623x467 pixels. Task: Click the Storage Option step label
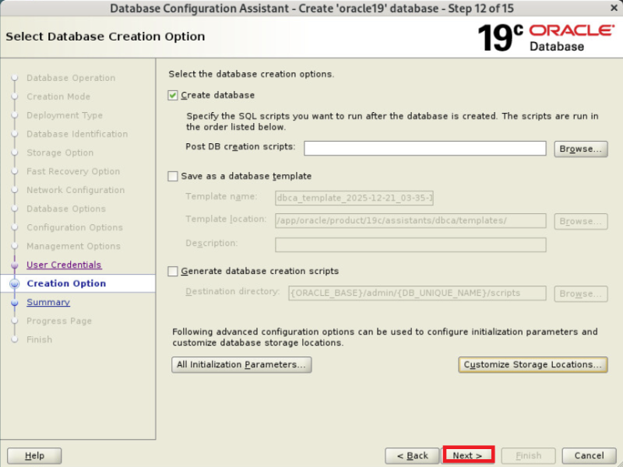coord(60,153)
